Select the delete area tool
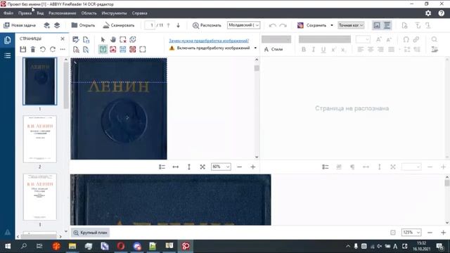Viewport: 450px width, 253px height. [123, 39]
